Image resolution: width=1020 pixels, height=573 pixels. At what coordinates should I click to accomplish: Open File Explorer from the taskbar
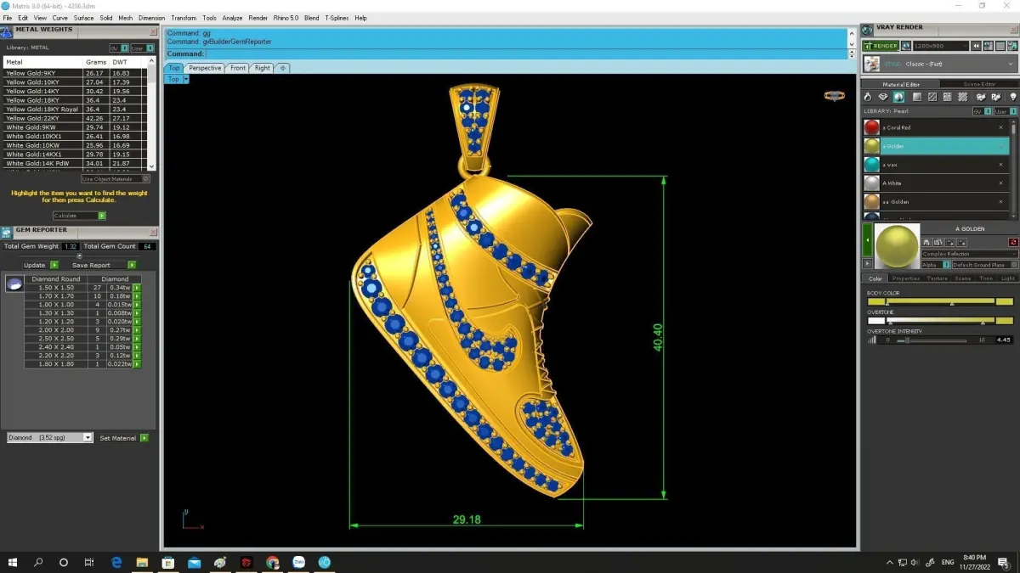click(x=142, y=562)
